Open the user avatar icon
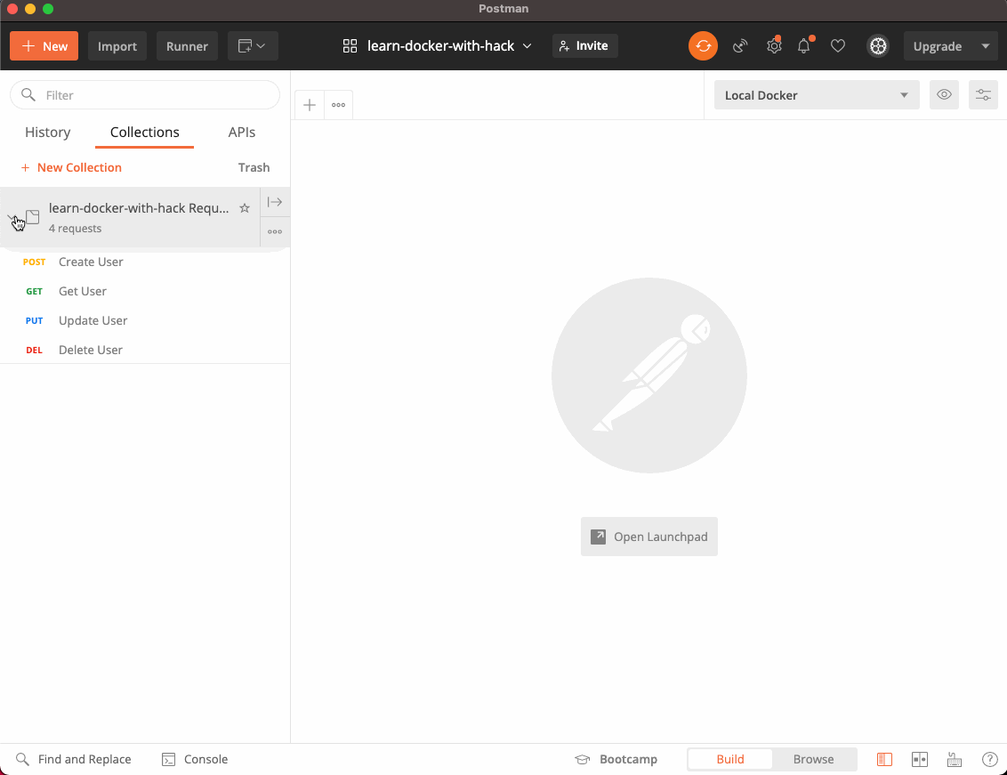 tap(878, 46)
